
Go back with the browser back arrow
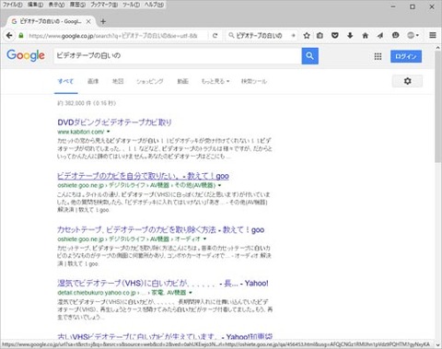(x=9, y=36)
